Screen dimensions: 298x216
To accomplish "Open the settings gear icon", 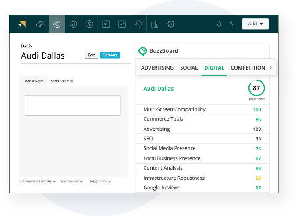I will 170,24.
